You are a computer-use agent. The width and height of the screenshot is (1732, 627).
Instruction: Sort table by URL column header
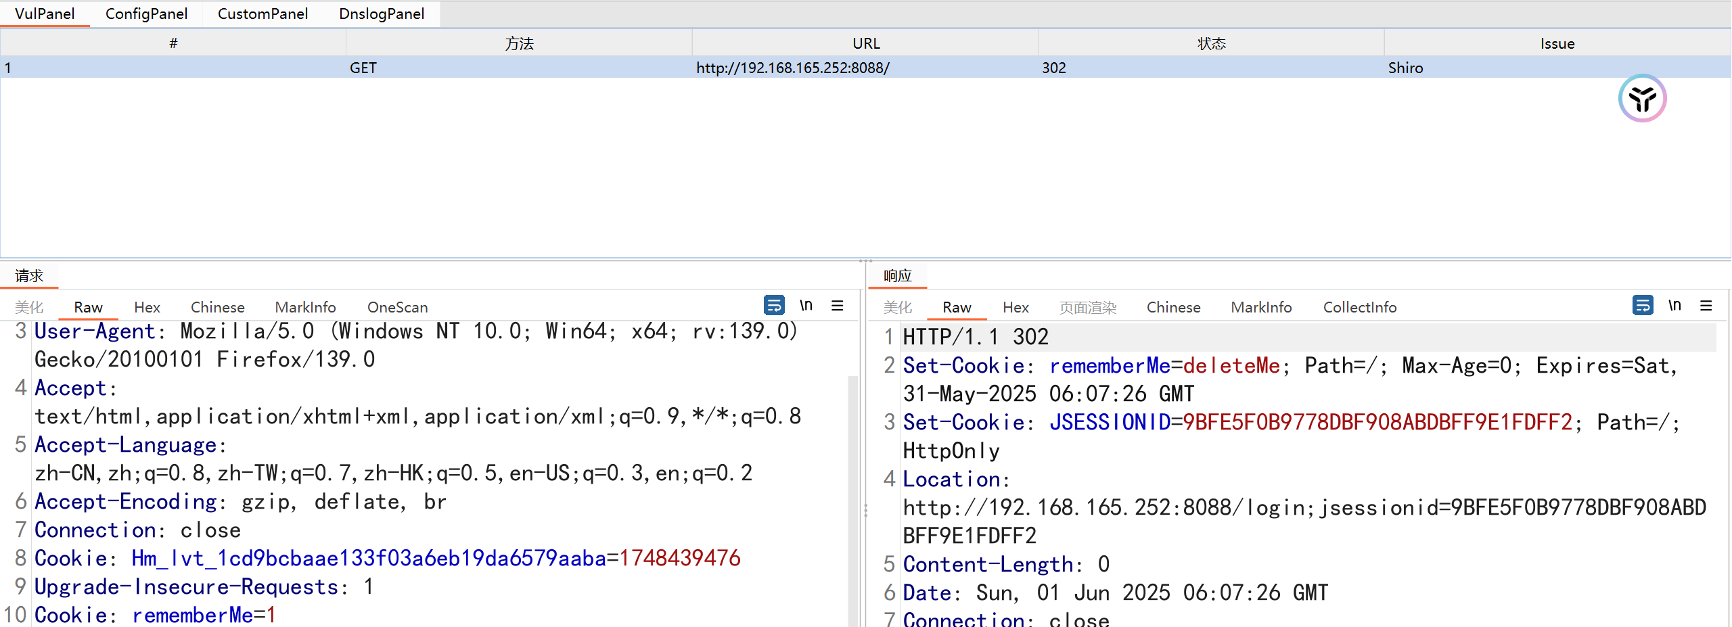(x=865, y=43)
